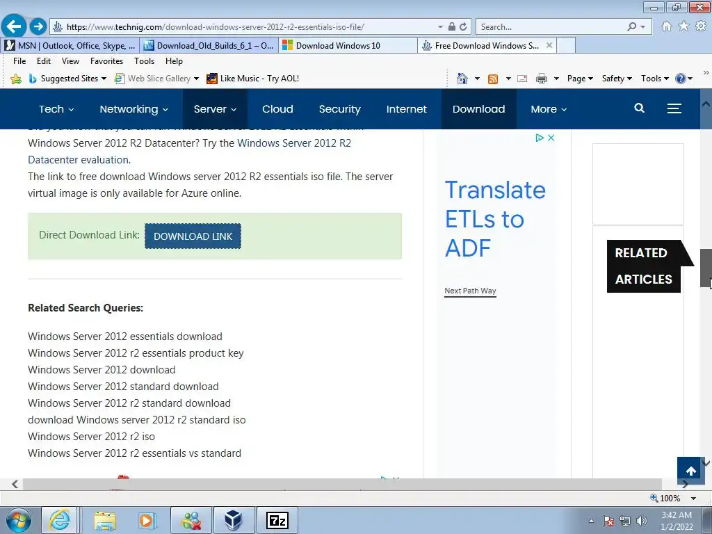Click the DOWNLOAD LINK button
This screenshot has width=712, height=534.
(x=193, y=236)
